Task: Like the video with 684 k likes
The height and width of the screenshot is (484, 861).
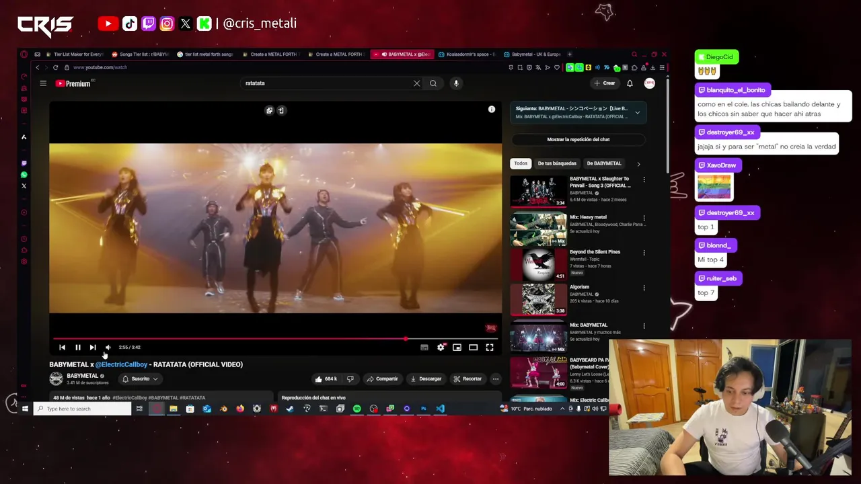Action: click(326, 378)
